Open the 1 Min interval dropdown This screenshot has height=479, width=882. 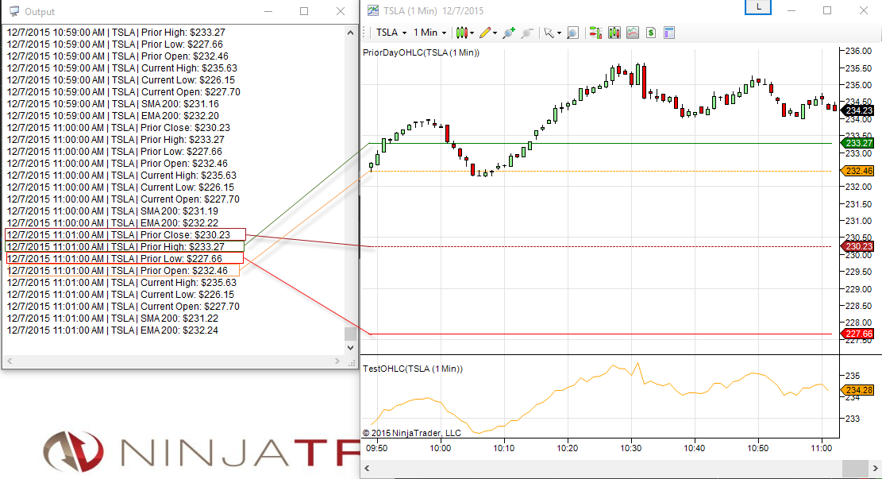pyautogui.click(x=429, y=33)
